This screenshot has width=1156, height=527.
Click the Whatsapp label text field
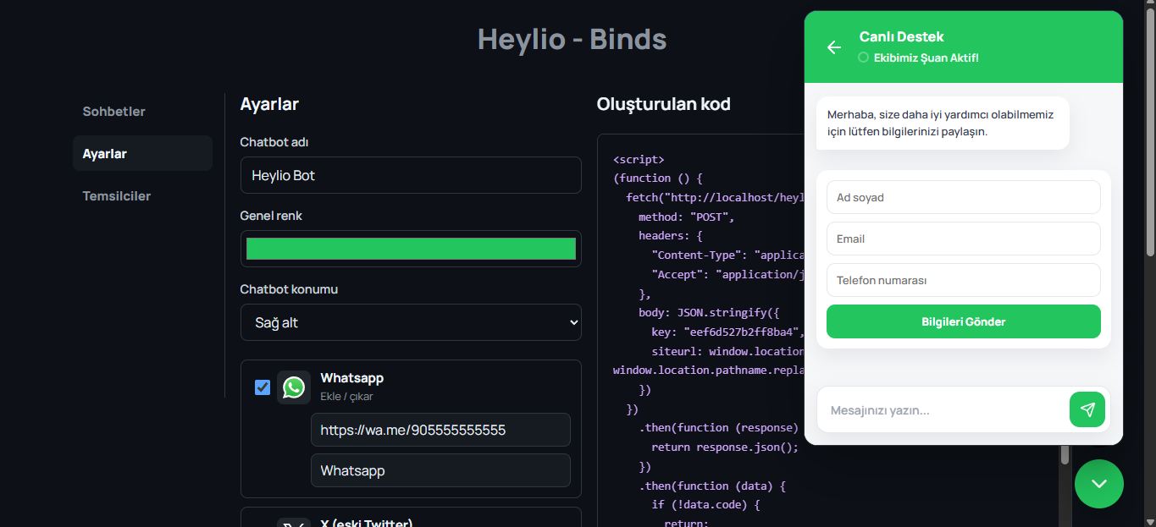pyautogui.click(x=440, y=470)
